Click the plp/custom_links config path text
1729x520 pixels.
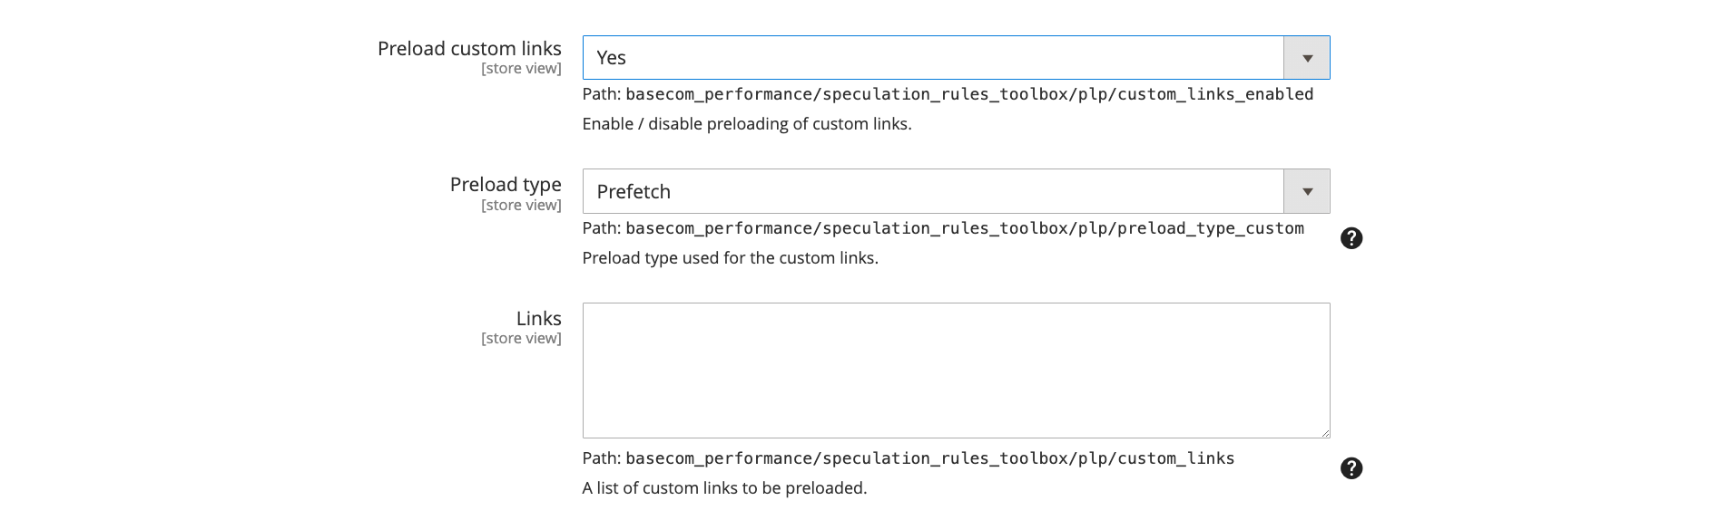(x=929, y=458)
